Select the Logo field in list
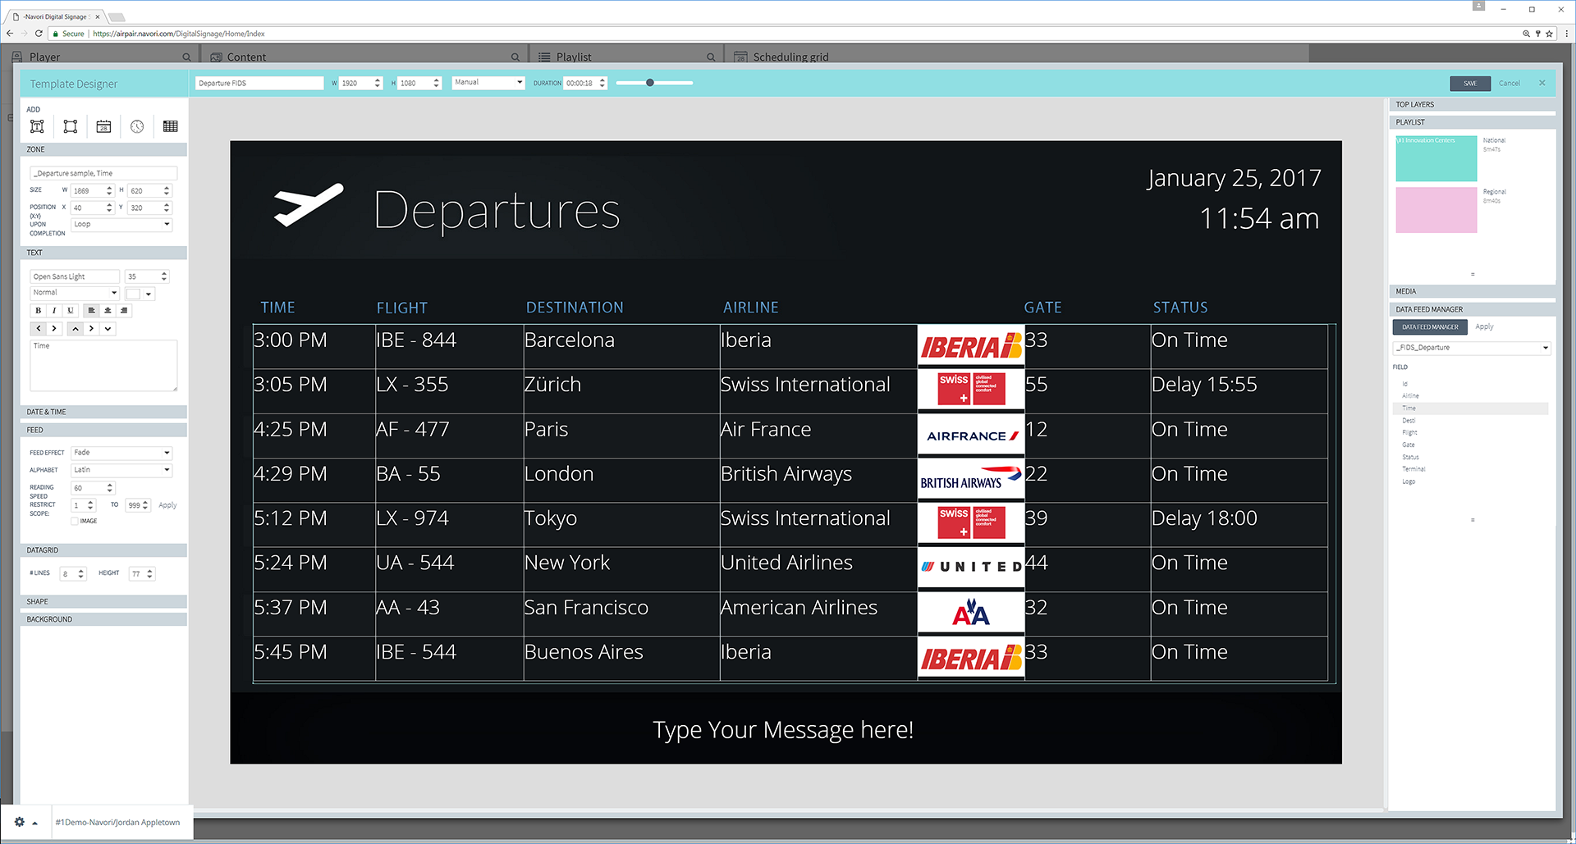1576x844 pixels. click(1409, 482)
